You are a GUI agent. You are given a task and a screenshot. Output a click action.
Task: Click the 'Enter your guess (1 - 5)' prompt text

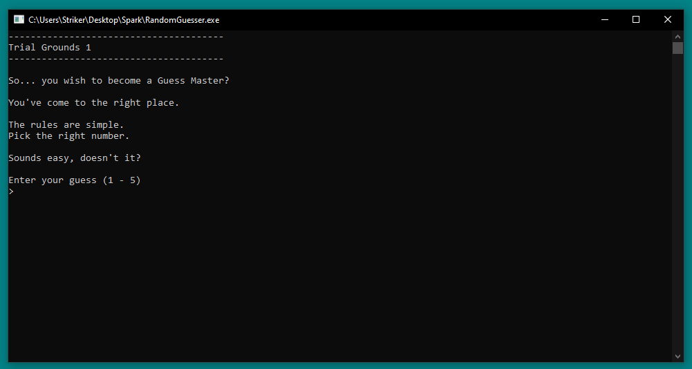(74, 180)
